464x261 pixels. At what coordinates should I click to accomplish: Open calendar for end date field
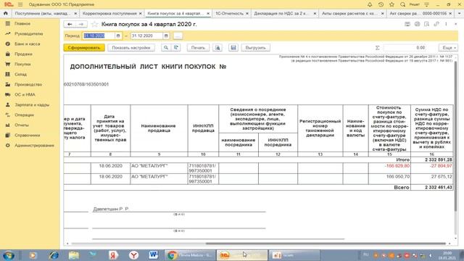[166, 36]
